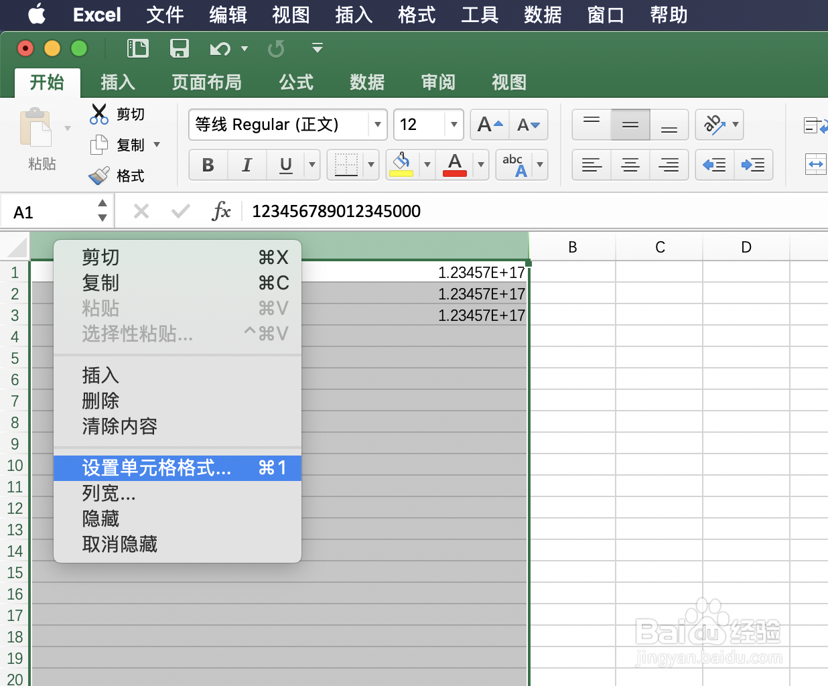828x686 pixels.
Task: Increase font size with large A
Action: 490,125
